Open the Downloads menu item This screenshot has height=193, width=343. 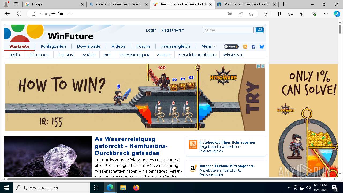(89, 46)
